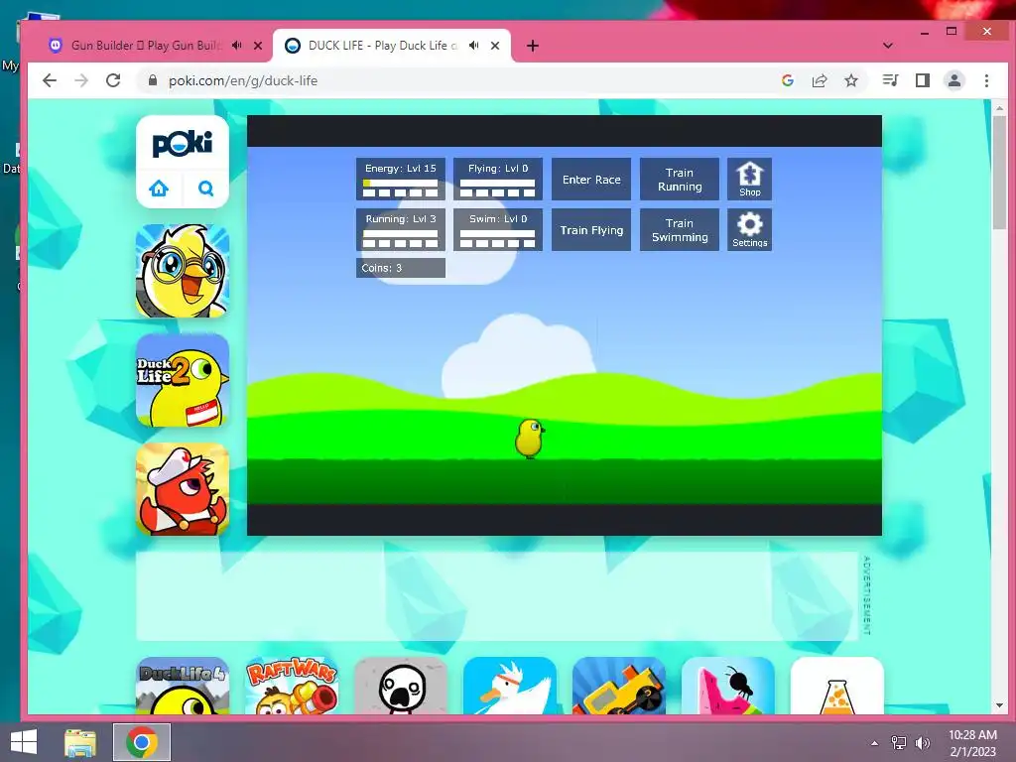Mute the Gun Builder tab audio
Viewport: 1016px width, 762px height.
tap(237, 46)
